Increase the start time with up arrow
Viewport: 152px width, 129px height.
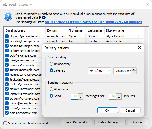[134, 70]
